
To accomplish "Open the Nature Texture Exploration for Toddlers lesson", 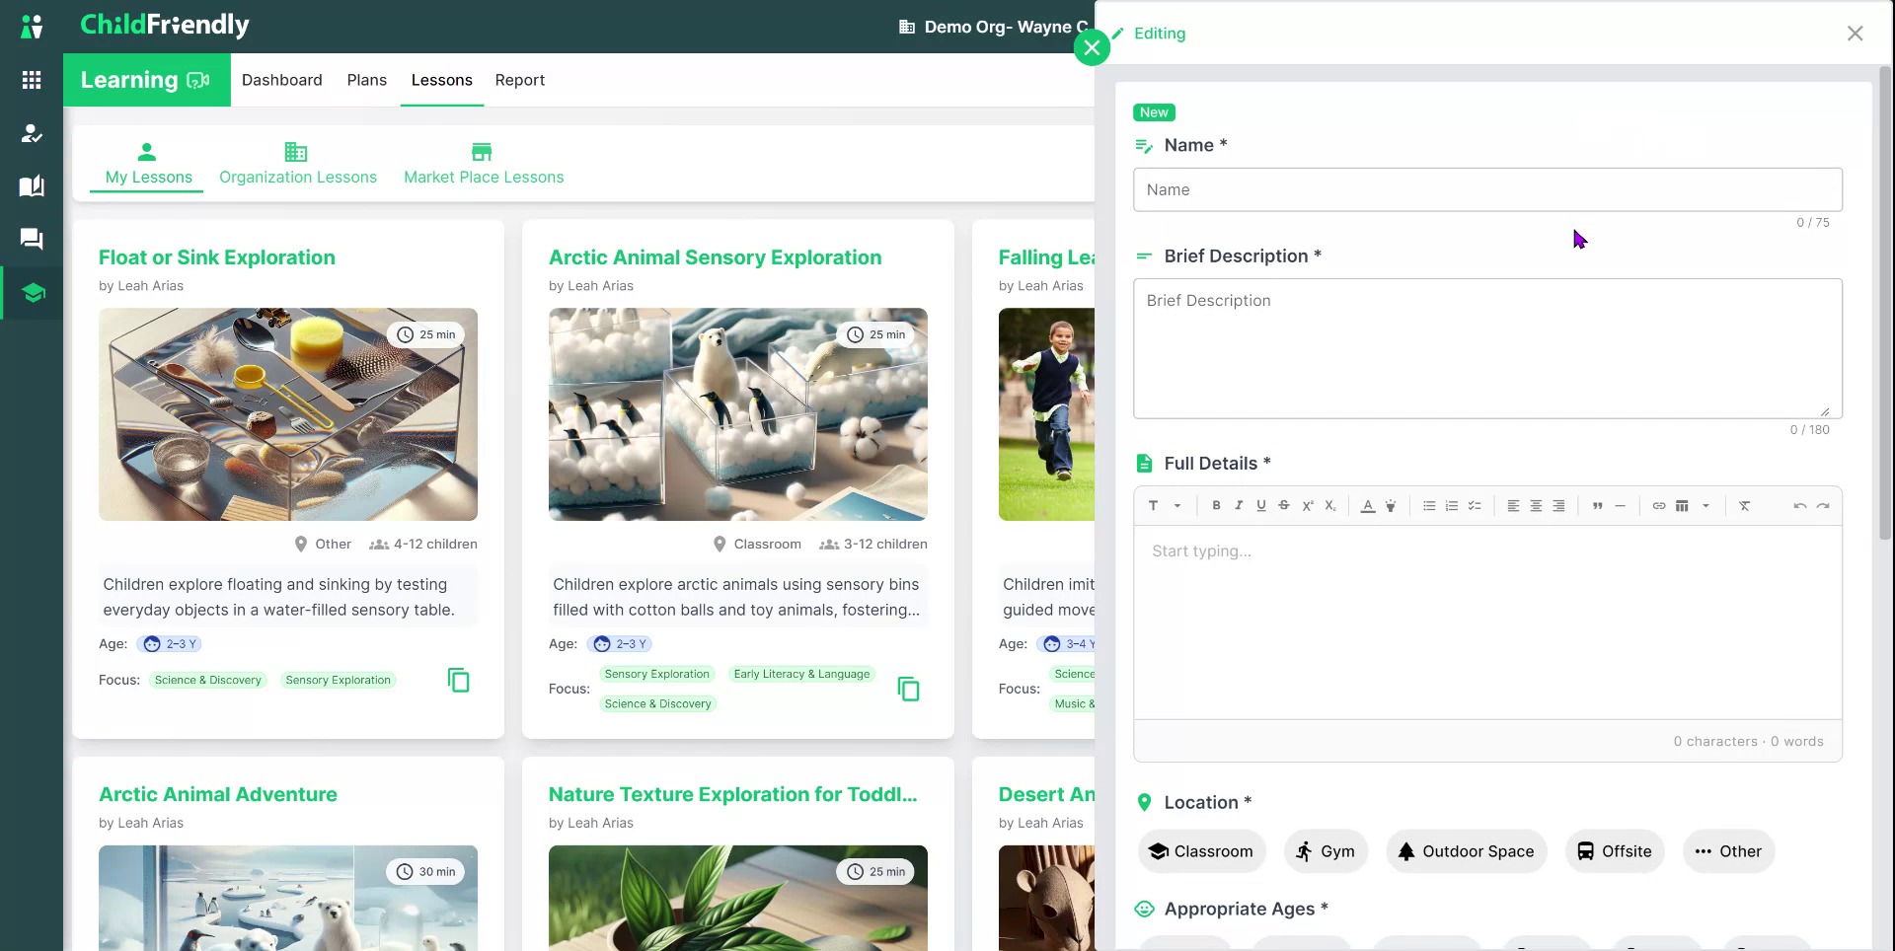I will (733, 794).
